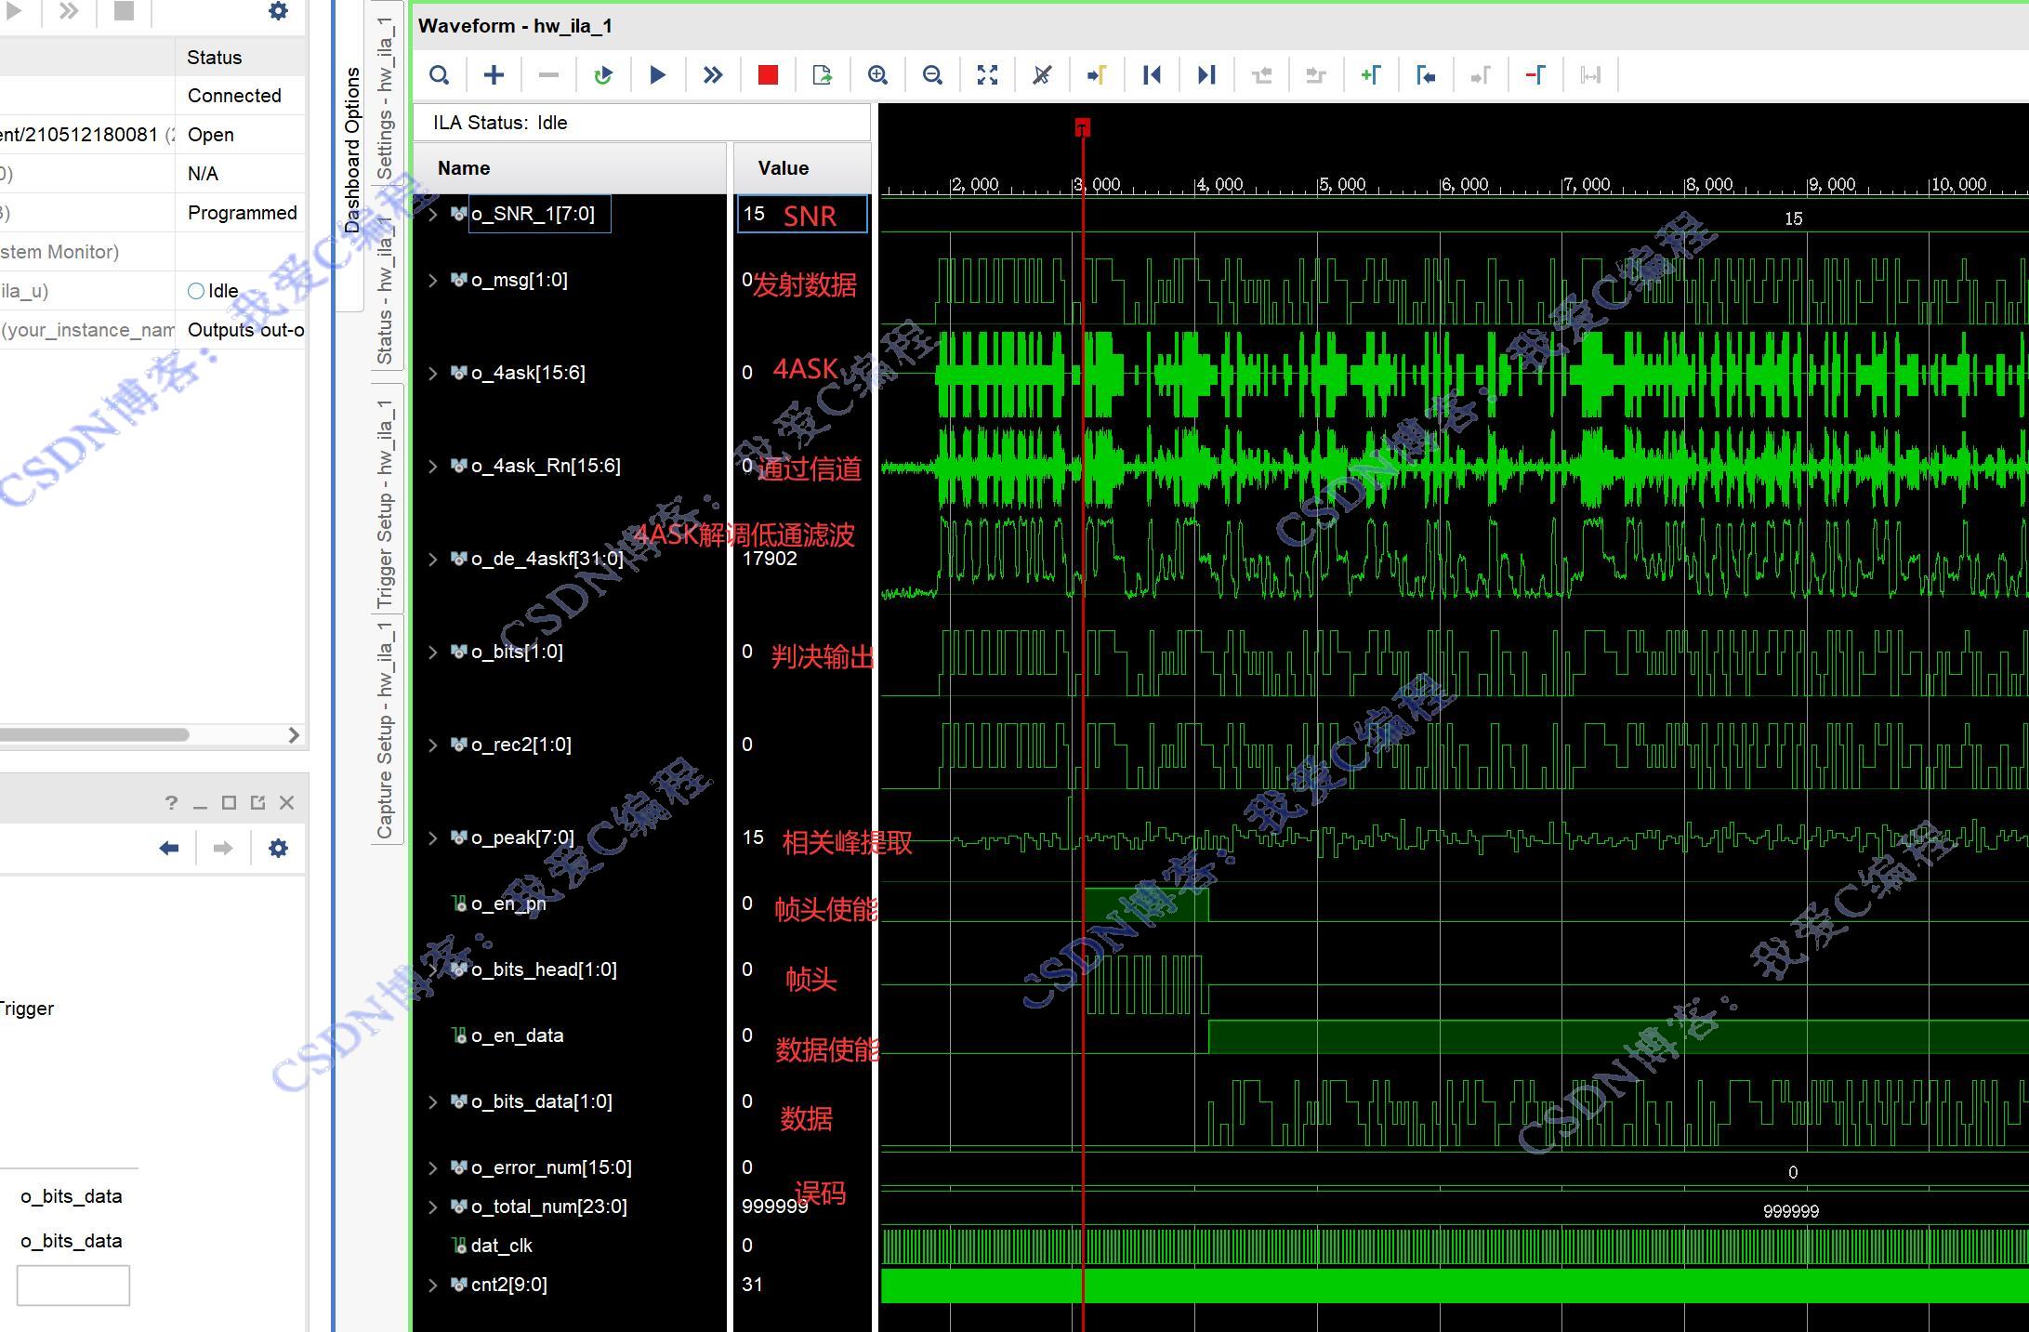Run trigger with the play icon
This screenshot has height=1332, width=2029.
[x=657, y=75]
